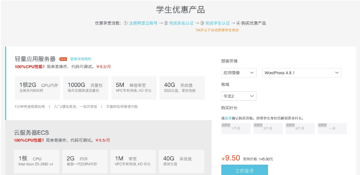Open the 完成学生认证 link
Viewport: 360px width, 175px height.
pos(217,23)
